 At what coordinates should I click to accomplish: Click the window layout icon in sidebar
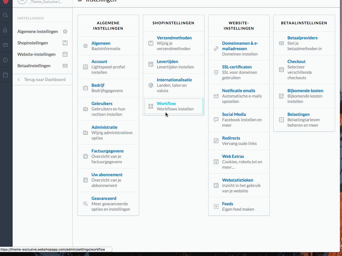(x=5, y=75)
